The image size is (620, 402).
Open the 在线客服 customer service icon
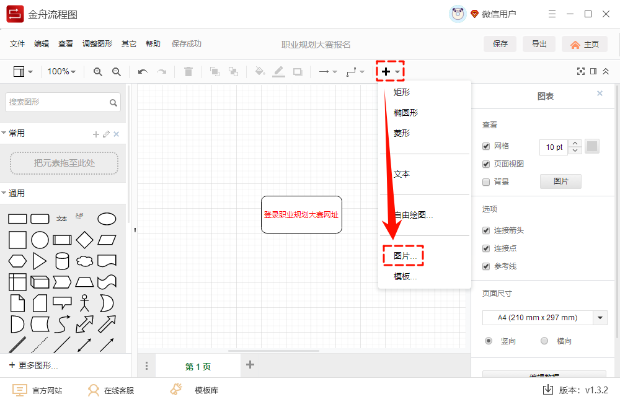(93, 390)
